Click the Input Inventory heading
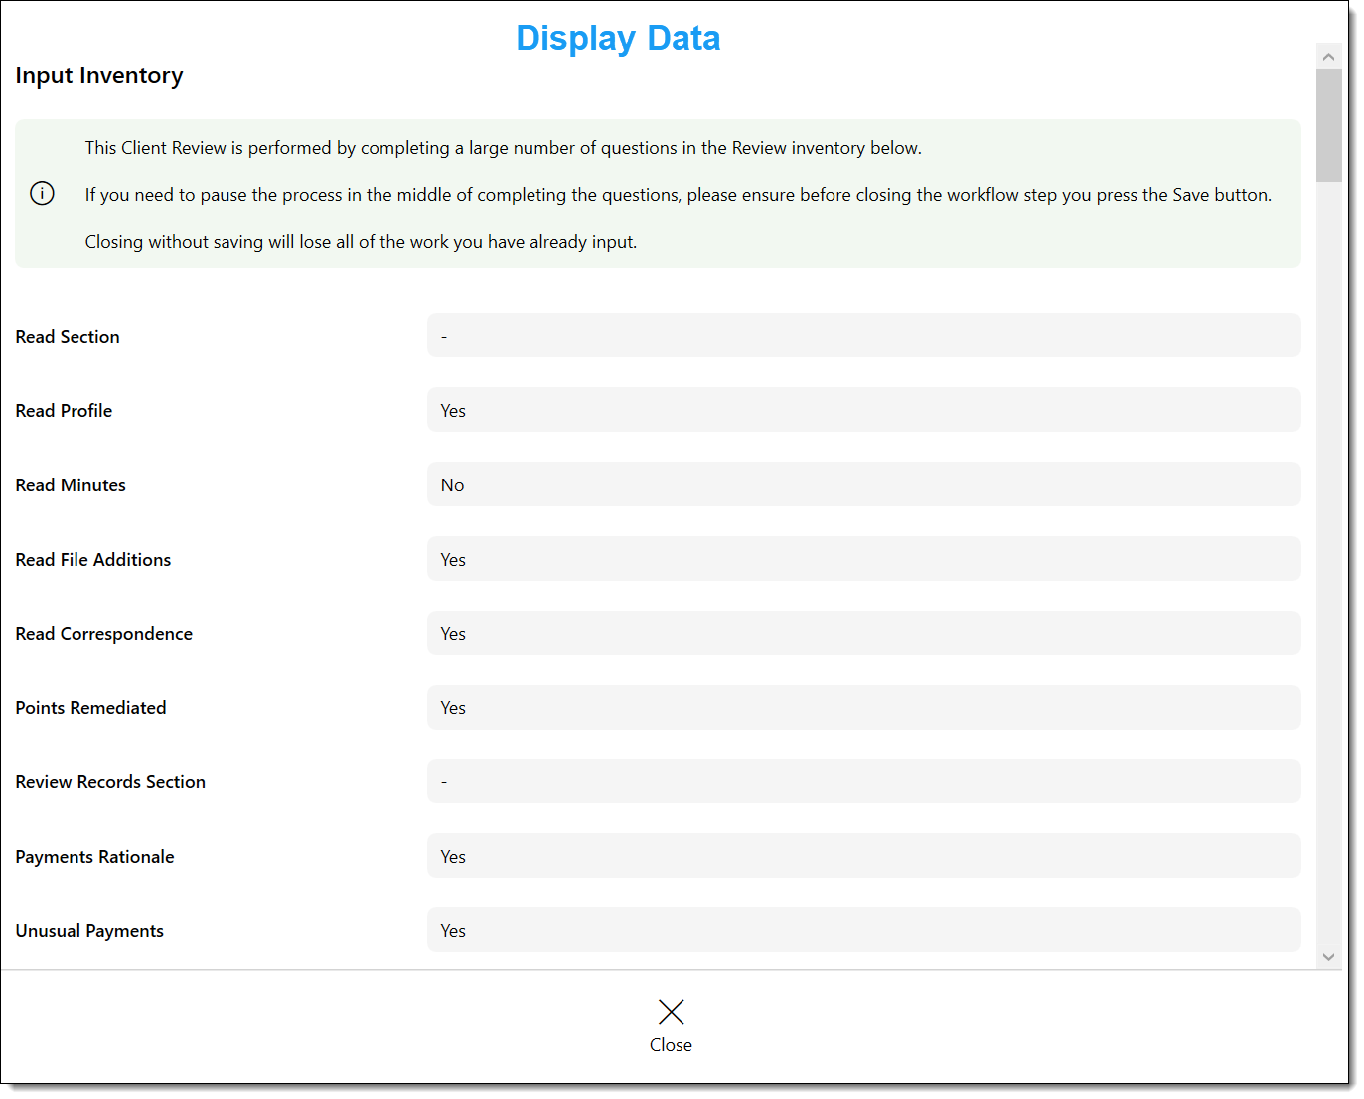Viewport: 1364px width, 1099px height. (98, 75)
